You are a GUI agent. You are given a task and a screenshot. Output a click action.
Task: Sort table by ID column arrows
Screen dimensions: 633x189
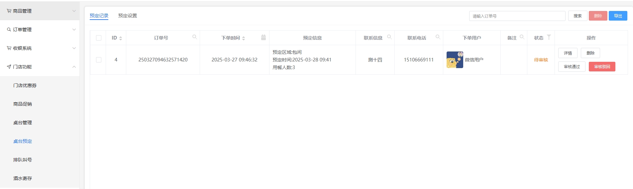(x=121, y=38)
